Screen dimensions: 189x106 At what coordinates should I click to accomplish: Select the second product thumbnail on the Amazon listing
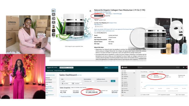(54, 15)
